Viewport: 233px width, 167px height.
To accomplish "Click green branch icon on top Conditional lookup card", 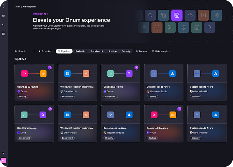I will click(x=111, y=73).
